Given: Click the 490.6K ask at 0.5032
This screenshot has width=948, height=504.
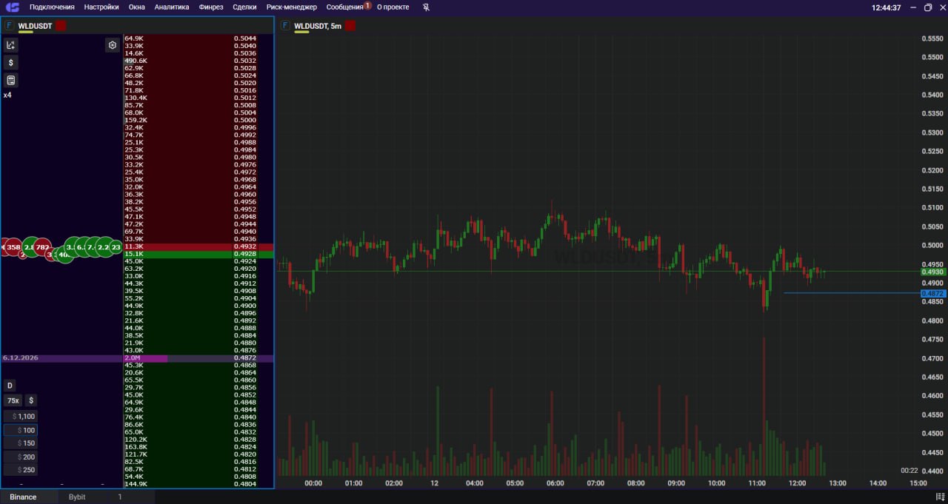Looking at the screenshot, I should [198, 61].
